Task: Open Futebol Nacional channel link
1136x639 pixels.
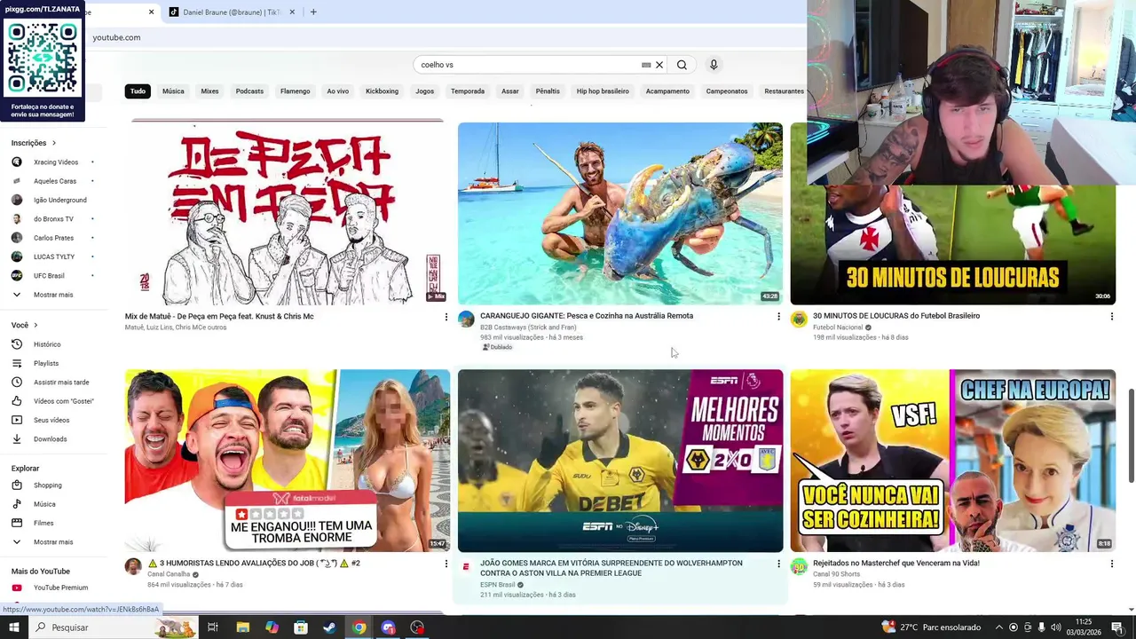Action: [838, 327]
